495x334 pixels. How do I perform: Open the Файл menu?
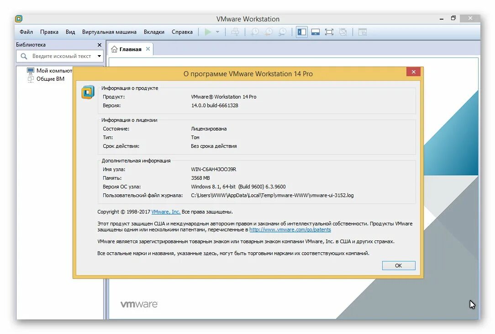click(26, 32)
